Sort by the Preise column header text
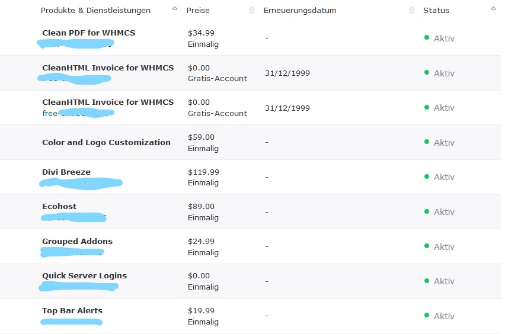Viewport: 505px width, 334px height. coord(198,10)
